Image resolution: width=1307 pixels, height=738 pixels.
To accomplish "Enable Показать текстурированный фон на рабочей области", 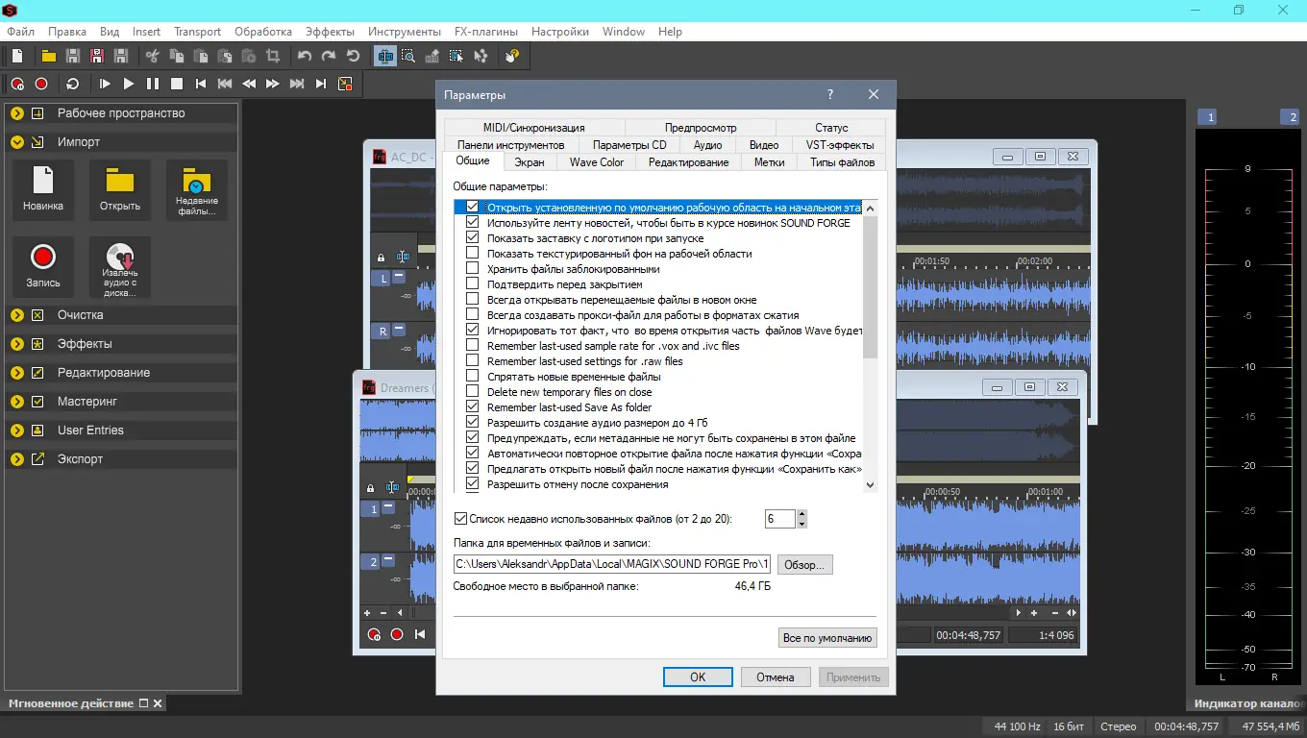I will [472, 254].
